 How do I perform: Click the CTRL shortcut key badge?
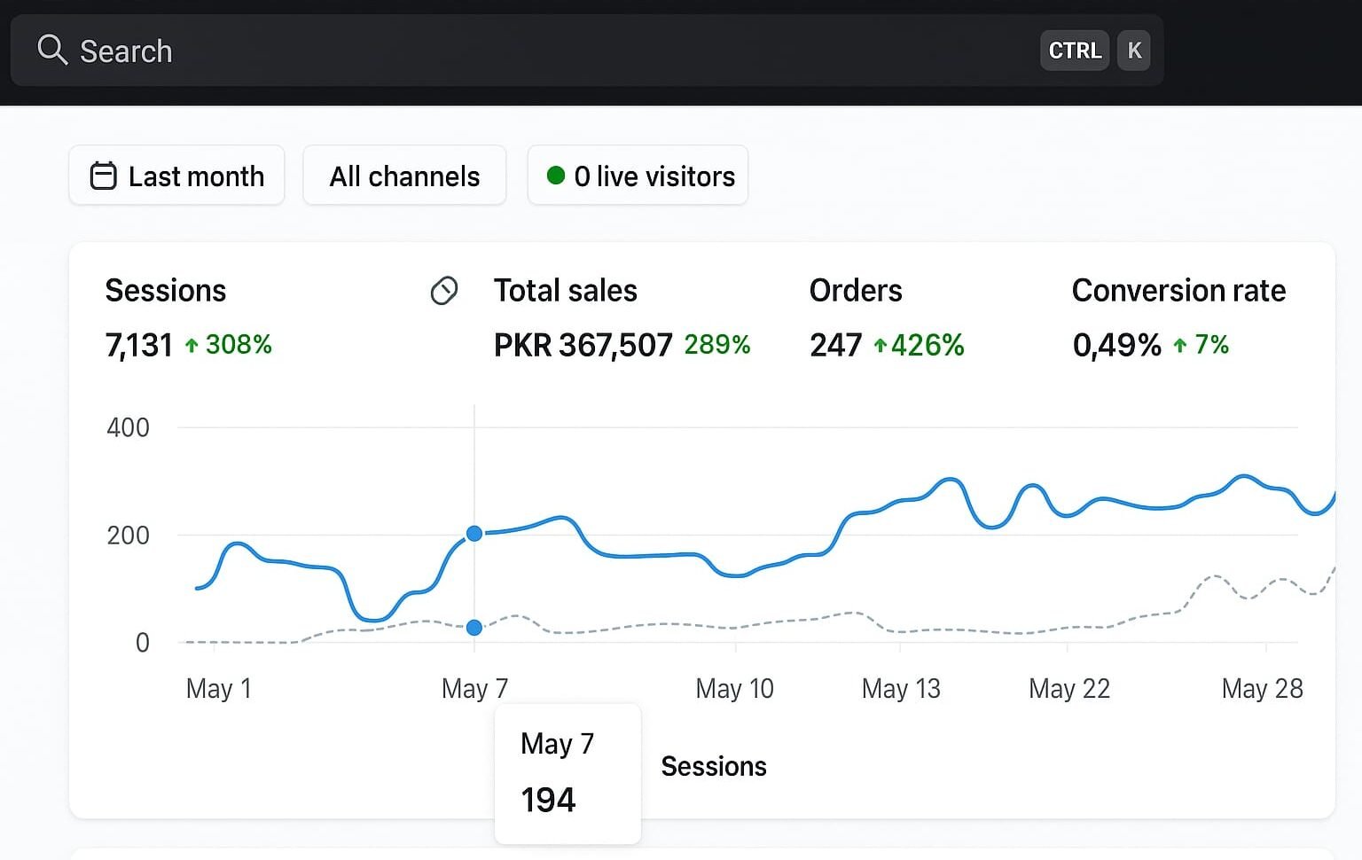[1074, 51]
